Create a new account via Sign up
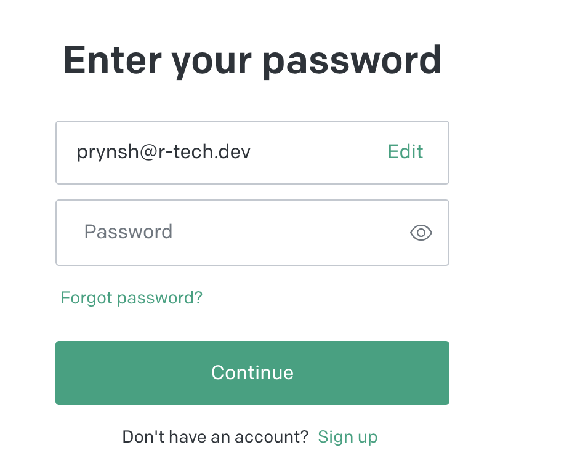This screenshot has height=469, width=564. (x=347, y=437)
